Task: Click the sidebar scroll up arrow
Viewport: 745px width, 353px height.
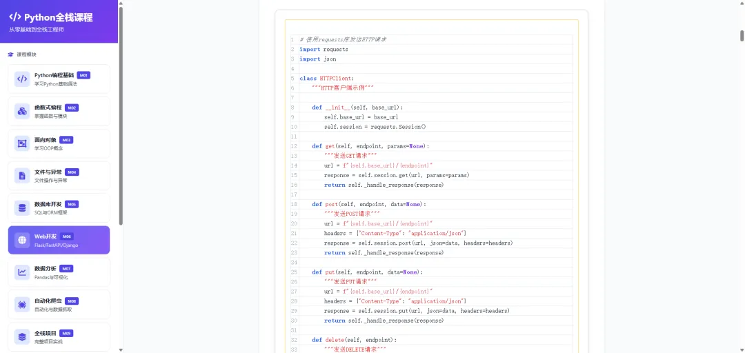Action: pos(121,3)
